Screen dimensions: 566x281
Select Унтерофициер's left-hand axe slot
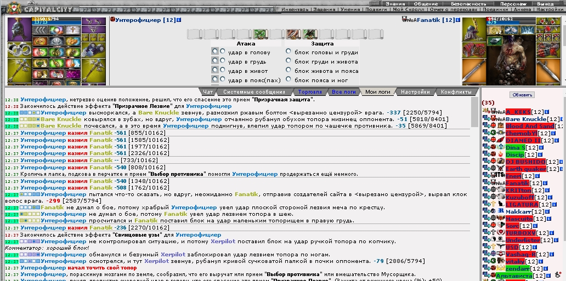point(20,70)
